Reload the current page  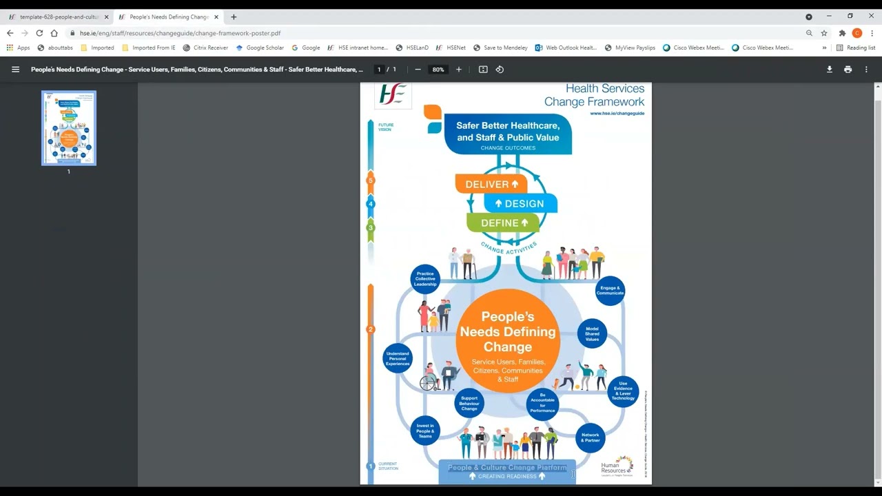(x=39, y=33)
